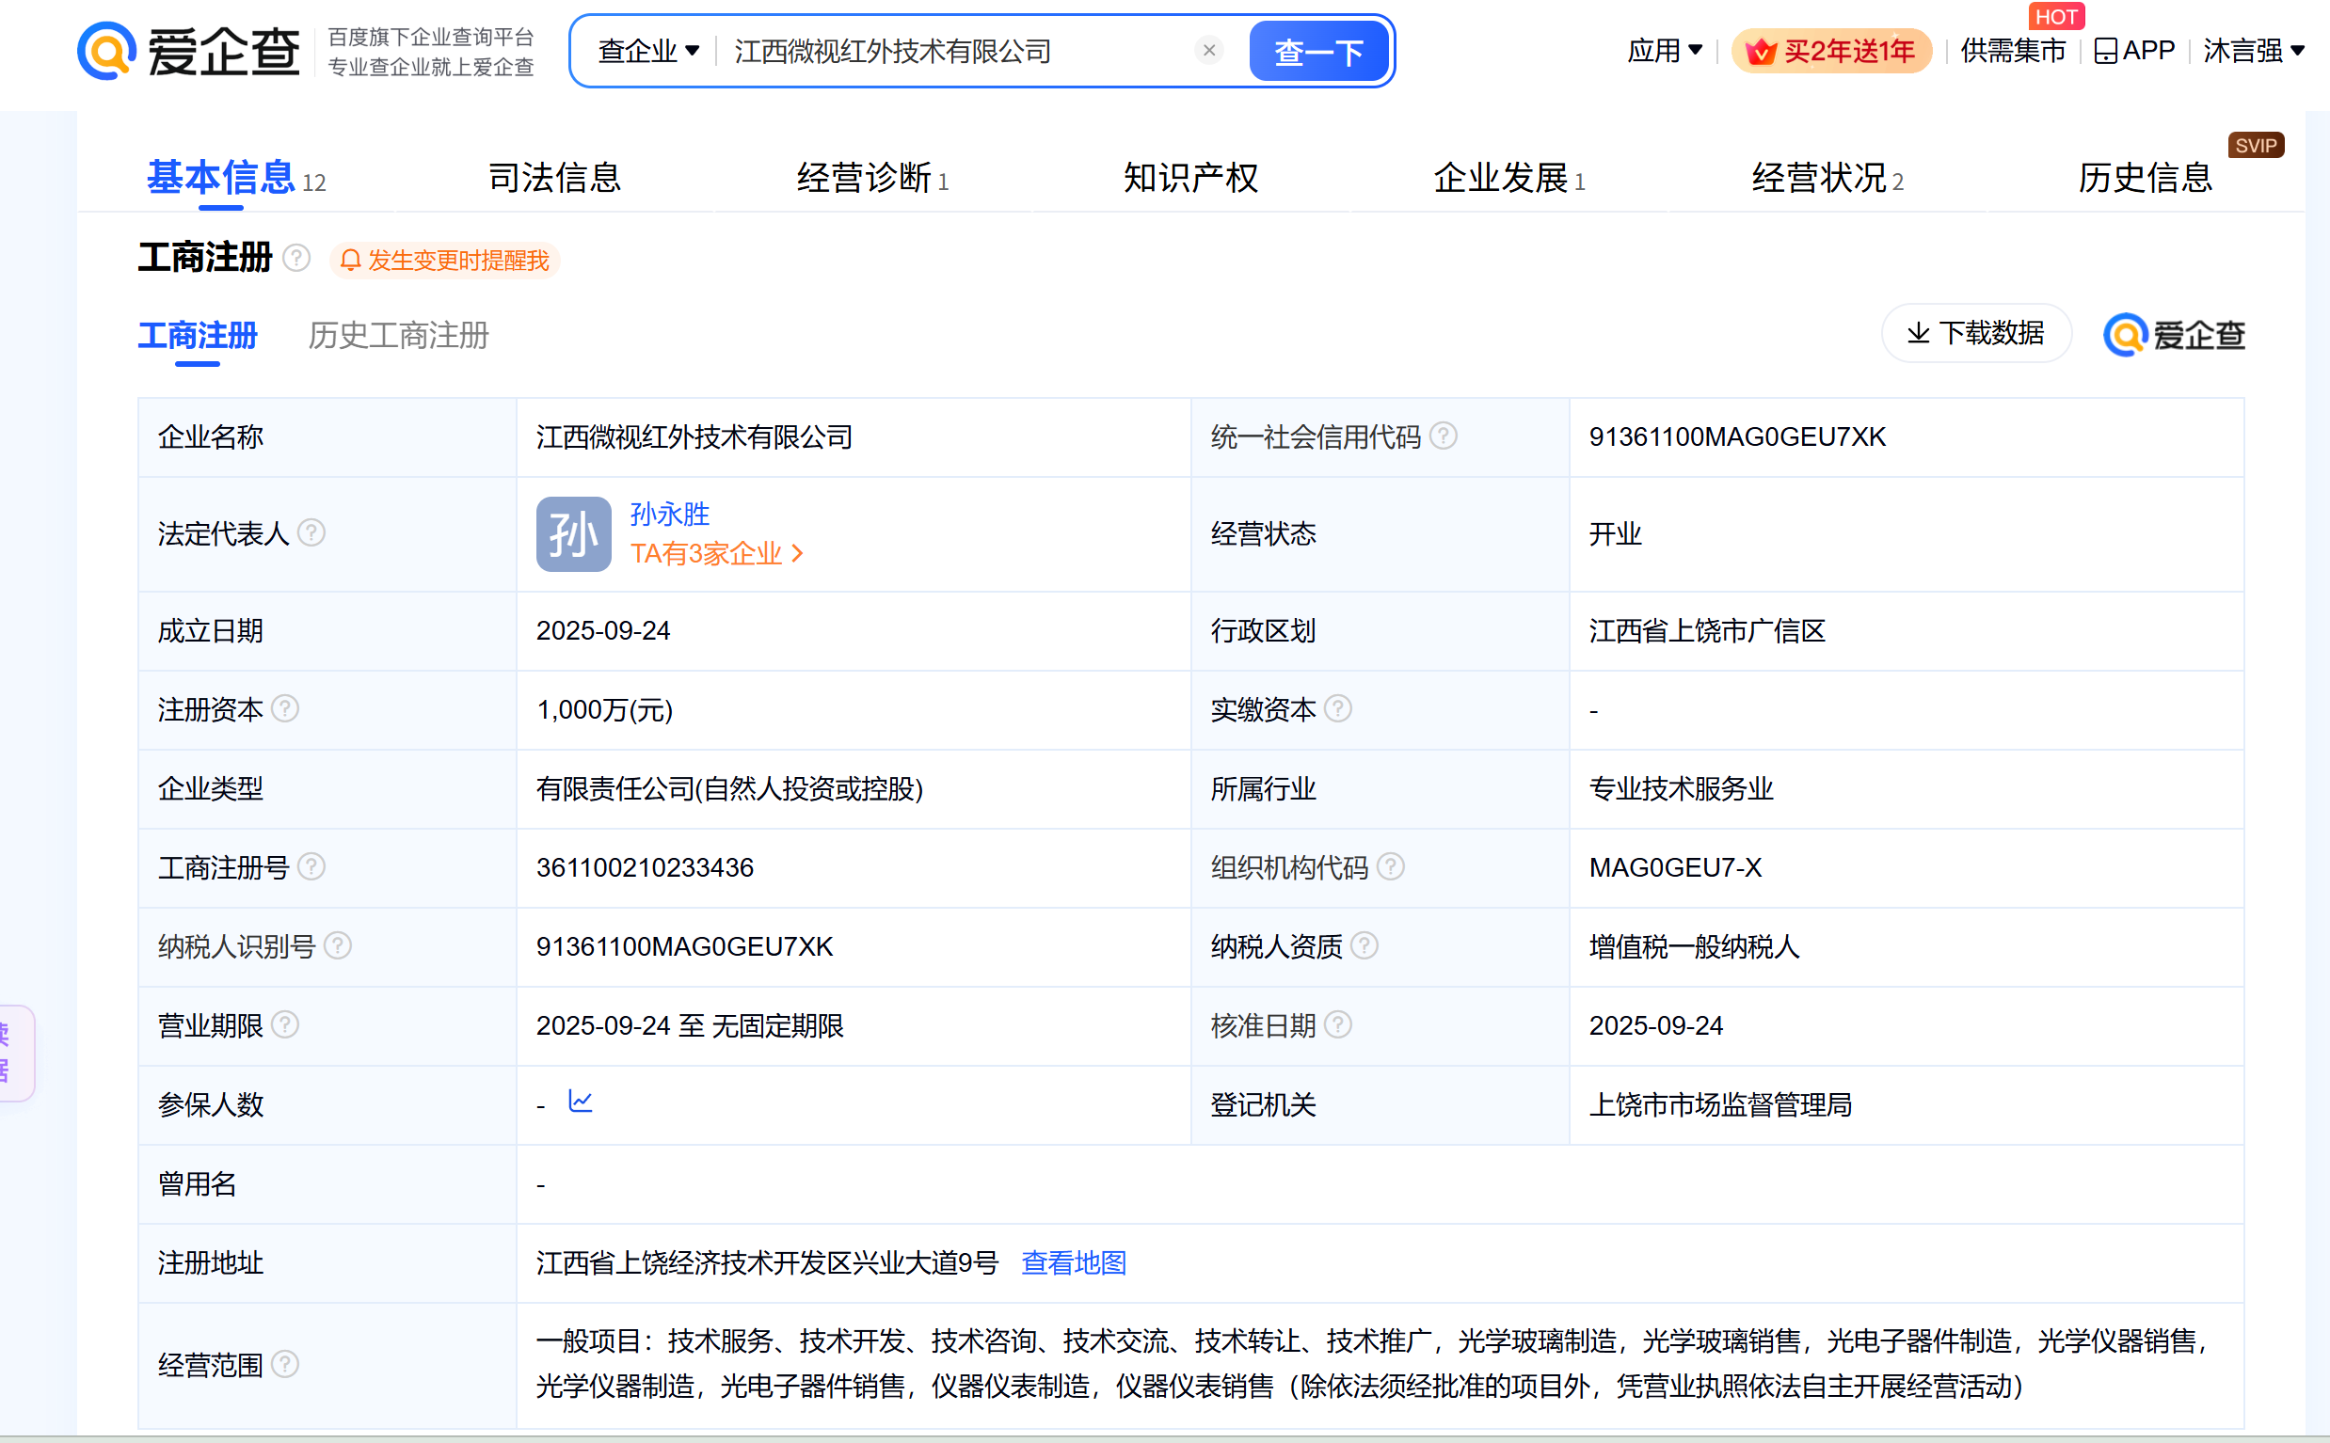This screenshot has height=1443, width=2330.
Task: Click the 下载数据 download button
Action: 1975,333
